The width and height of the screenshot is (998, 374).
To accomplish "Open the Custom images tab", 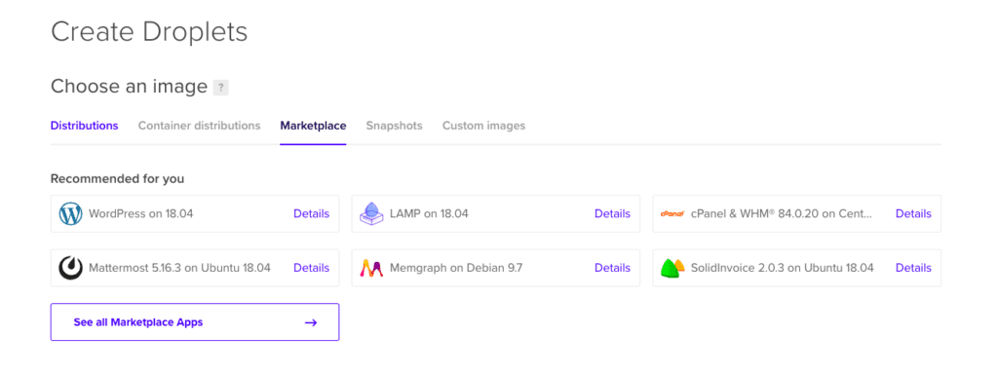I will point(483,126).
